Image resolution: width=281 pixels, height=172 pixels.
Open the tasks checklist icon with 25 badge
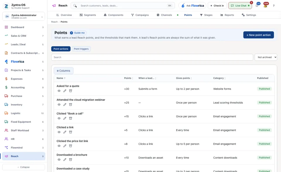(257, 6)
